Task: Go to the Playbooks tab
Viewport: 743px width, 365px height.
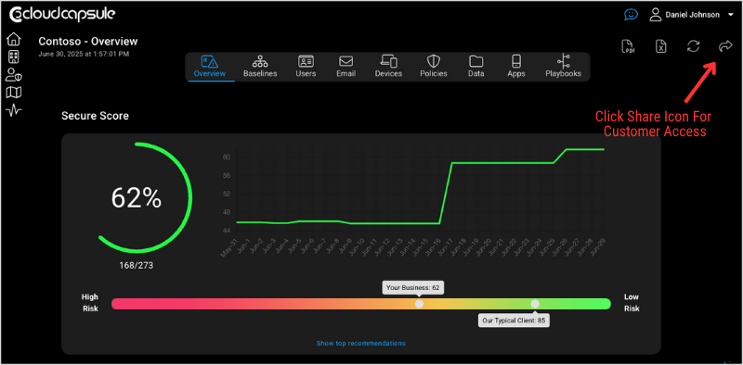Action: pos(563,67)
